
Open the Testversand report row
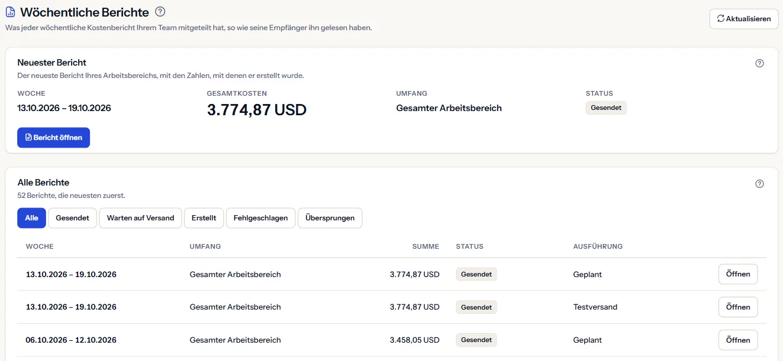click(738, 307)
